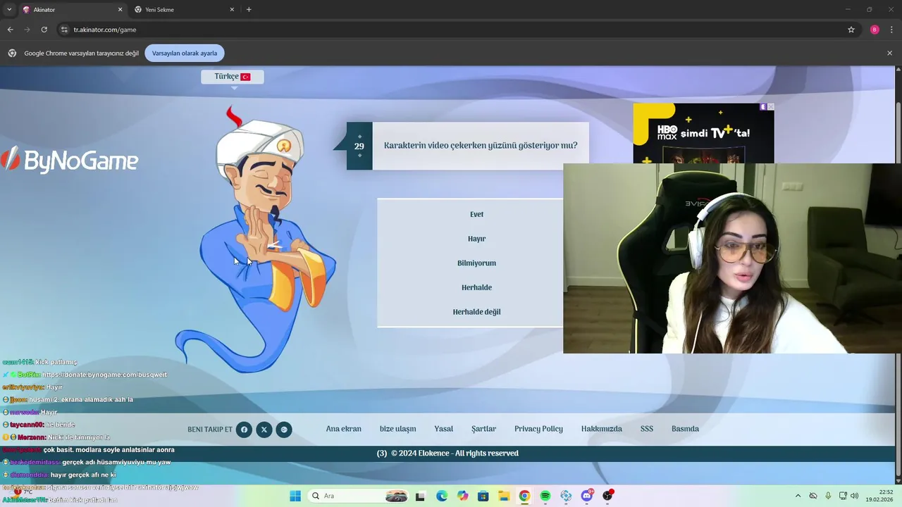Open the Türkçe language selector
Image resolution: width=902 pixels, height=507 pixels.
[233, 77]
